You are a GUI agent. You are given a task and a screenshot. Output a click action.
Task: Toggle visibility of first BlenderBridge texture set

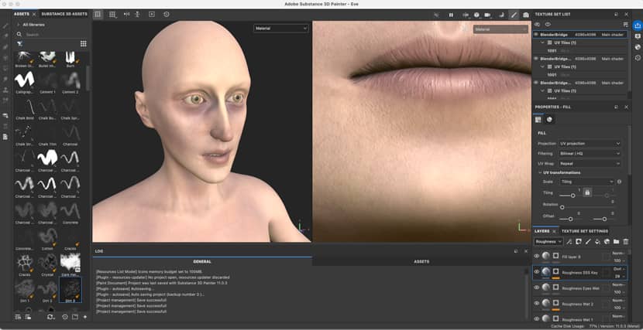click(536, 35)
